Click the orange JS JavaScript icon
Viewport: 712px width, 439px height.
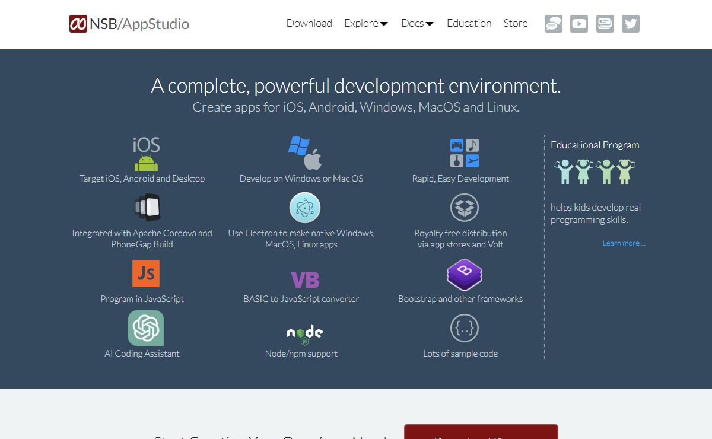146,273
